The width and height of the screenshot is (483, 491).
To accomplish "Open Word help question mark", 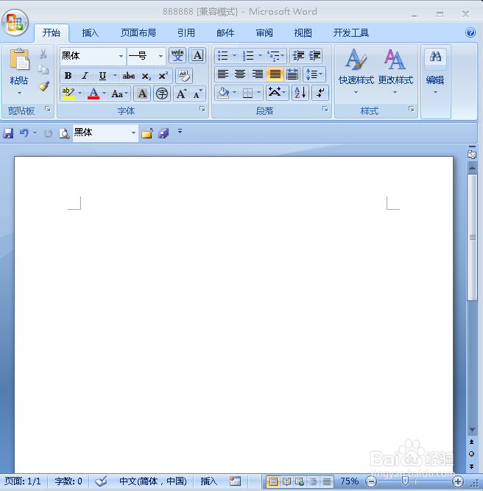I will pos(470,32).
